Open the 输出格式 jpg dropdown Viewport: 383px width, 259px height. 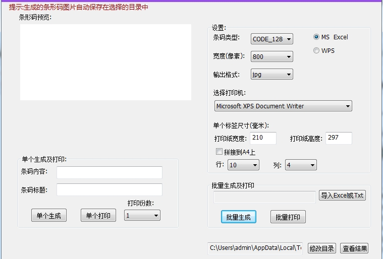click(x=271, y=75)
